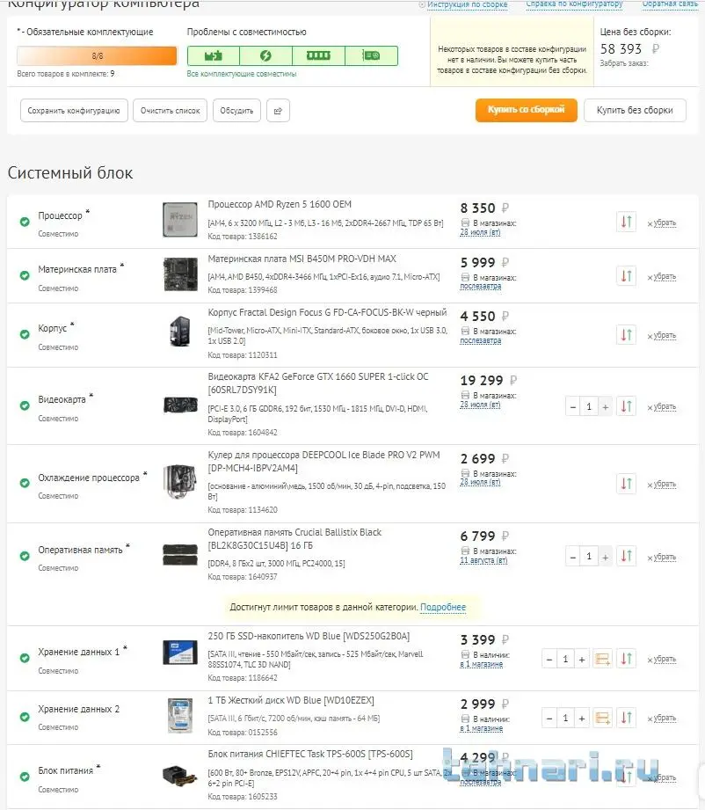This screenshot has height=810, width=705.
Task: Click the cooling compatibility icon
Action: [x=371, y=55]
